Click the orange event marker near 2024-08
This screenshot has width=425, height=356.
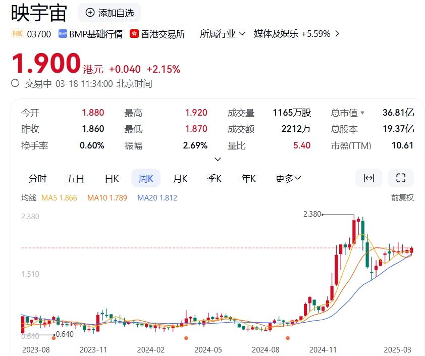[288, 338]
